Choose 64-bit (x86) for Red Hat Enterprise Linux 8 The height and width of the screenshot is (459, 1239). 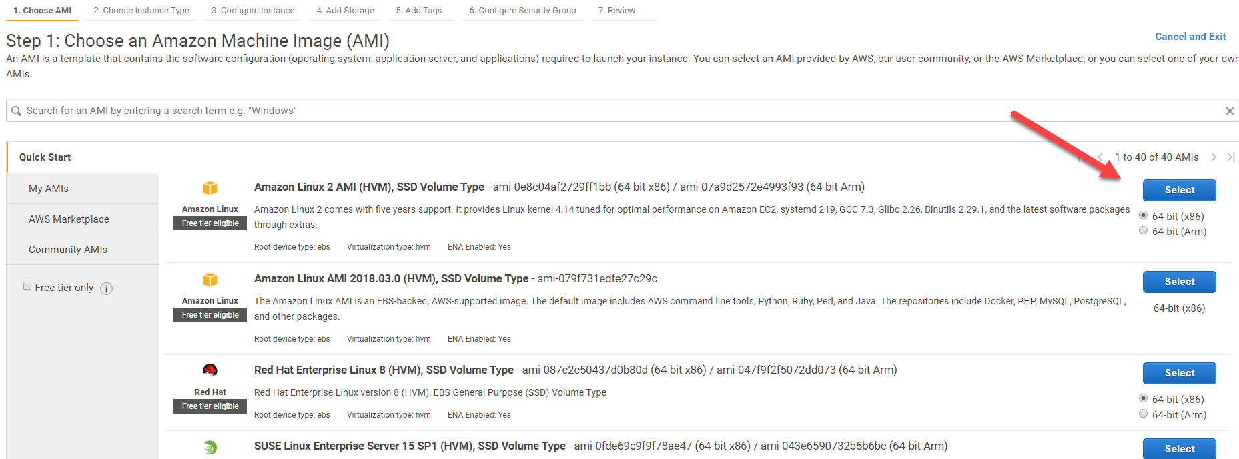pos(1144,398)
